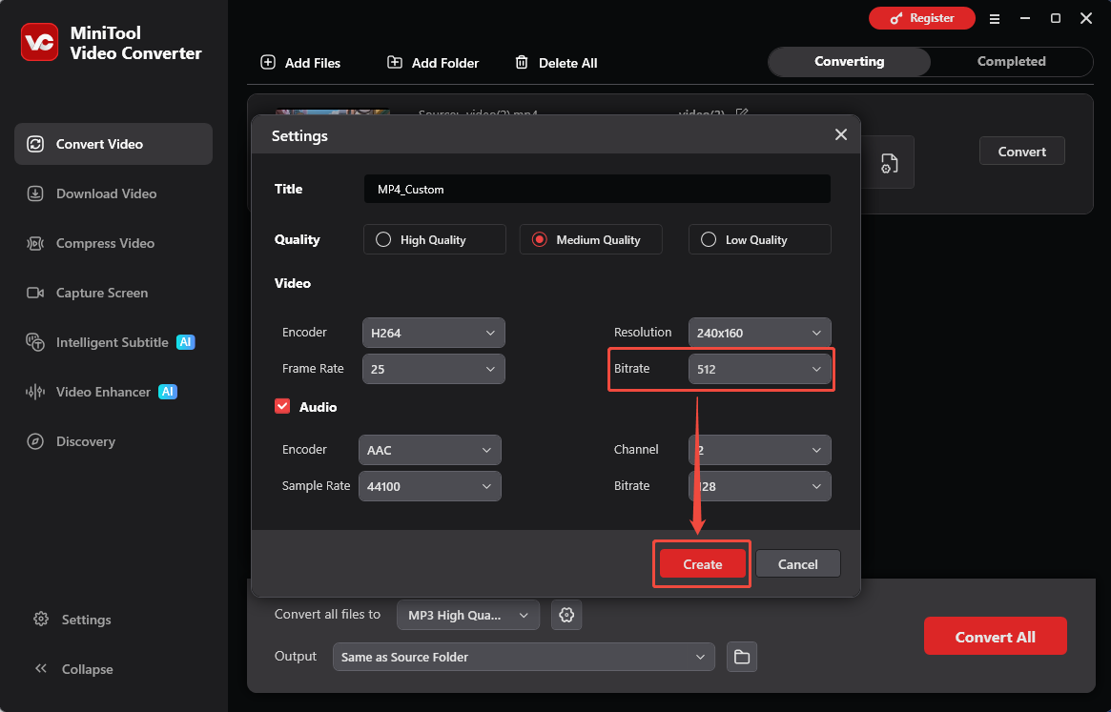The image size is (1111, 712).
Task: Open the Convert Video section
Action: point(113,144)
